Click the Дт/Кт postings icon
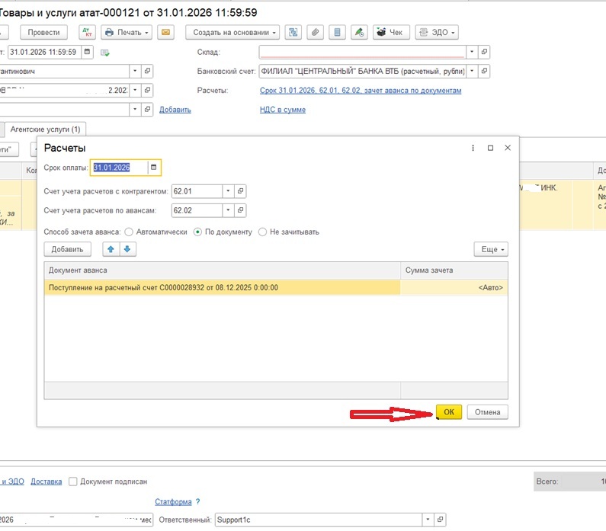Viewport: 606px width, 531px height. 87,33
